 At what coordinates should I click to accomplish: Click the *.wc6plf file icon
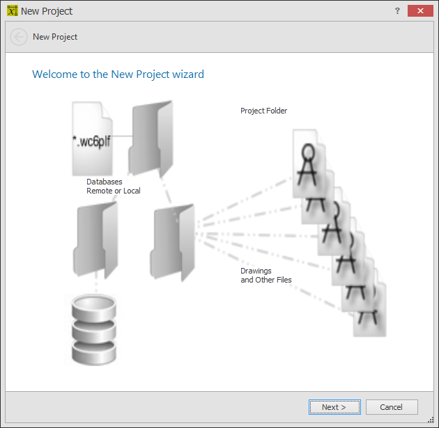point(93,138)
